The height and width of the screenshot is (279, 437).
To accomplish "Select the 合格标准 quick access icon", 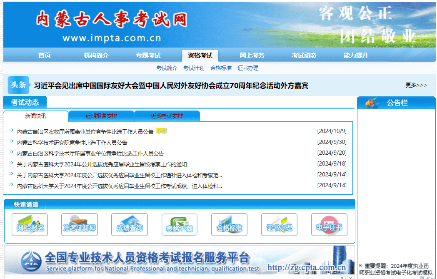I will [x=229, y=225].
